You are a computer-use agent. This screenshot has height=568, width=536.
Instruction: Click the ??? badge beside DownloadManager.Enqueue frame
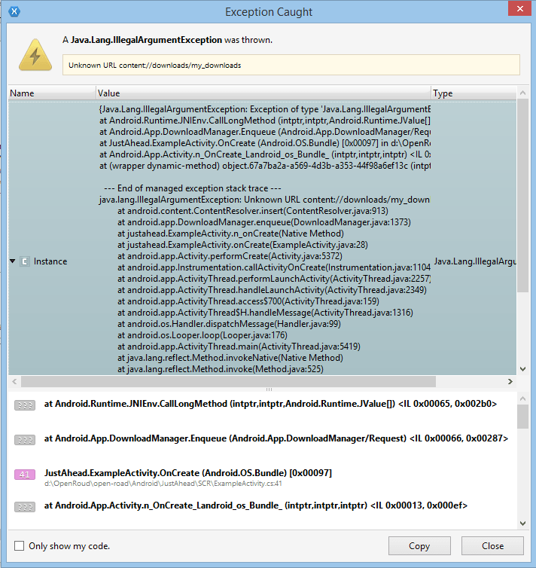pos(25,440)
